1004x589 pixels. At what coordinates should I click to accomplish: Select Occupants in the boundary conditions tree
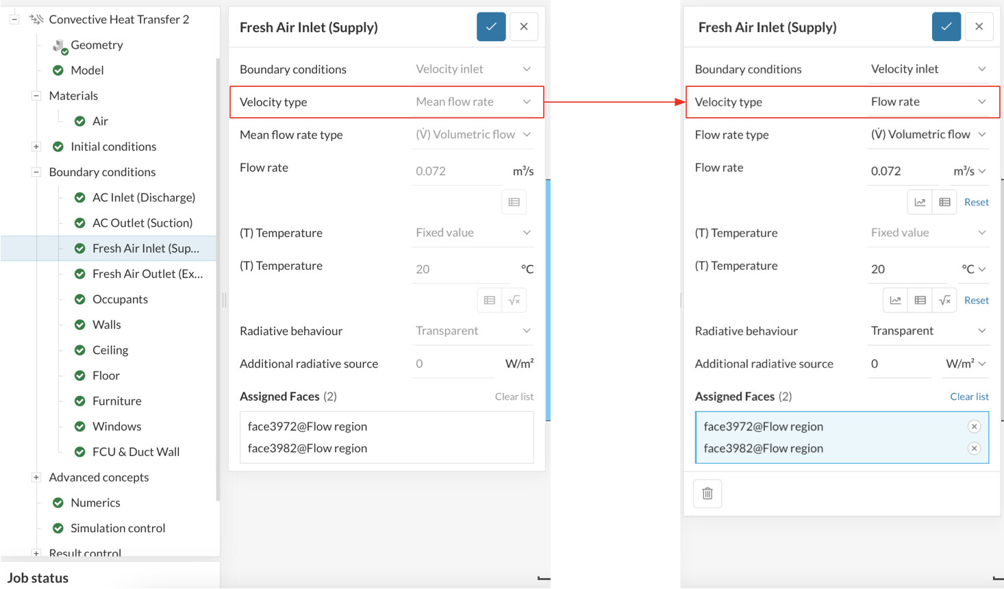(120, 299)
